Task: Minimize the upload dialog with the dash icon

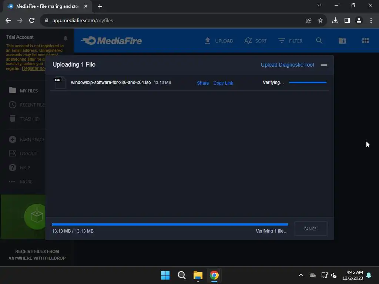Action: coord(323,65)
